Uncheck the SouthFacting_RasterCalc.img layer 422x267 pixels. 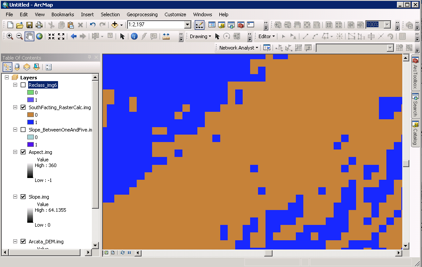coord(23,107)
